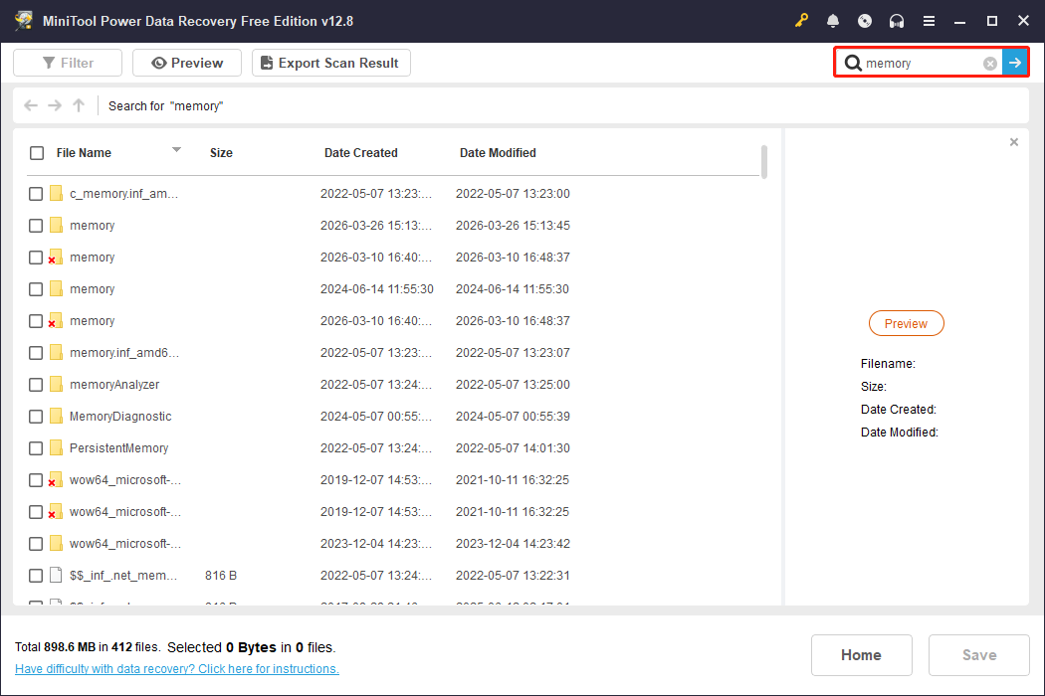Screen dimensions: 1045x696
Task: Contact support via the headset icon
Action: [896, 20]
